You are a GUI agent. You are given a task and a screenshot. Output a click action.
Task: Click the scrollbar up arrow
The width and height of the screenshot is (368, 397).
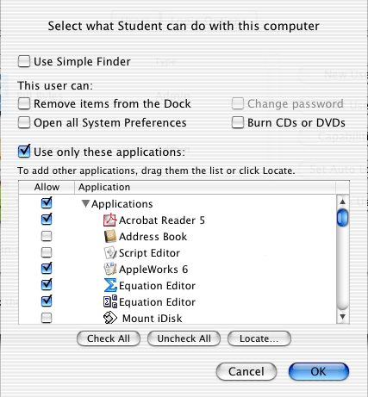(x=342, y=202)
